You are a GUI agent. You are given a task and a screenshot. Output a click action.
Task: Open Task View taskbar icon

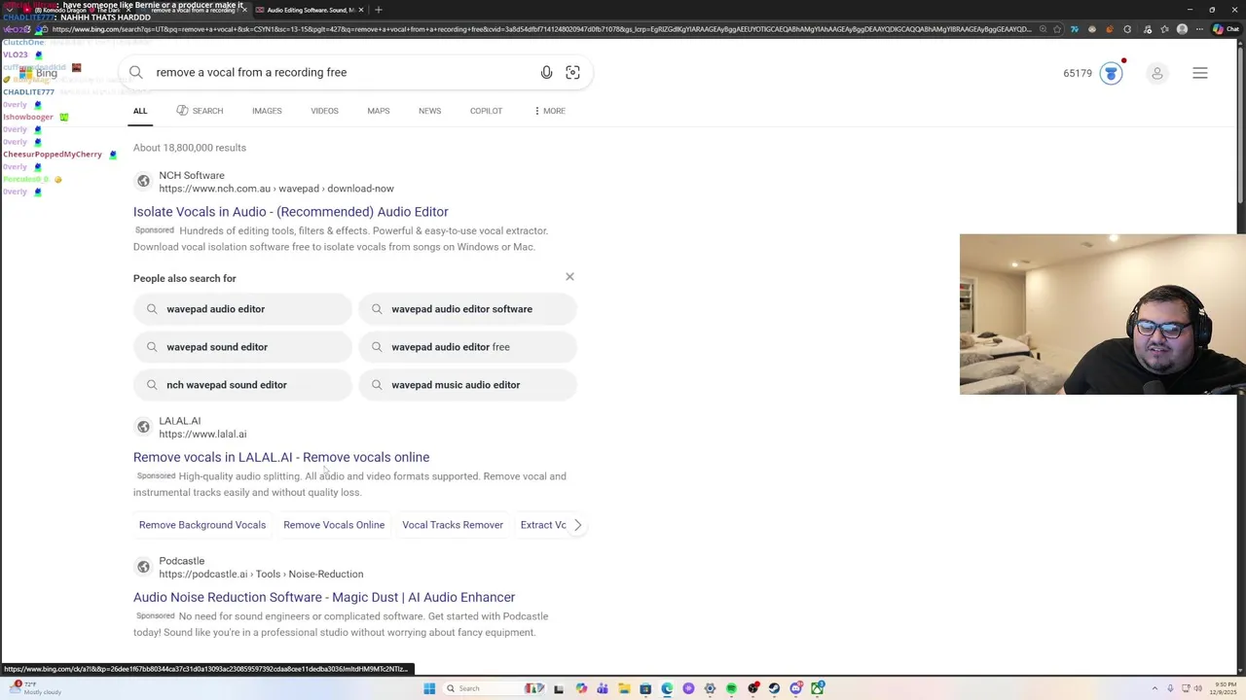coord(559,688)
